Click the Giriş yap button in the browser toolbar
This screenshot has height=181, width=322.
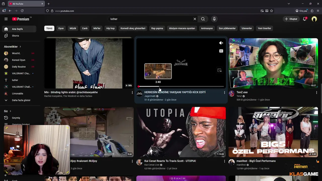[301, 11]
